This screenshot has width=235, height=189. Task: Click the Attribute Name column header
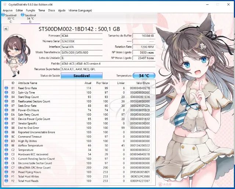point(46,83)
